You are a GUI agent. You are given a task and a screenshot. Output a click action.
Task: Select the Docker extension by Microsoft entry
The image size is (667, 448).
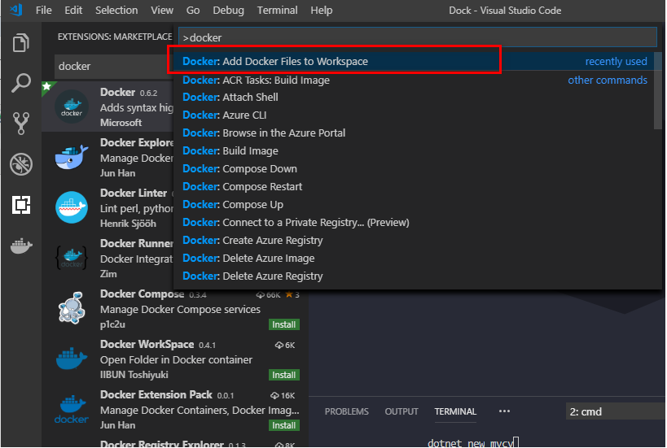pyautogui.click(x=108, y=107)
